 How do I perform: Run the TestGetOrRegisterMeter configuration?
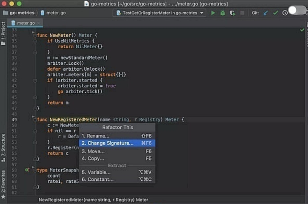tap(213, 13)
